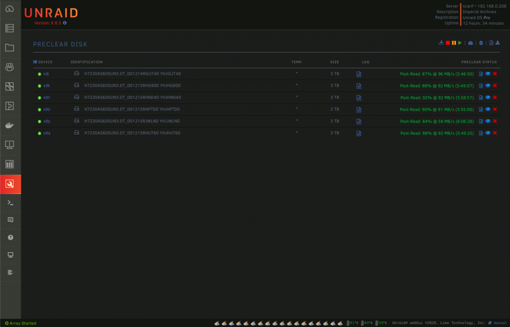
Task: Open the grid table icon in sidebar
Action: pyautogui.click(x=9, y=165)
